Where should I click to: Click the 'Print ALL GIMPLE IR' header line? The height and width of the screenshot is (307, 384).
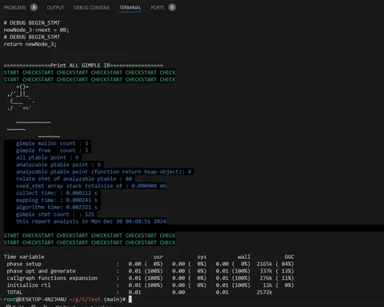[x=83, y=66]
